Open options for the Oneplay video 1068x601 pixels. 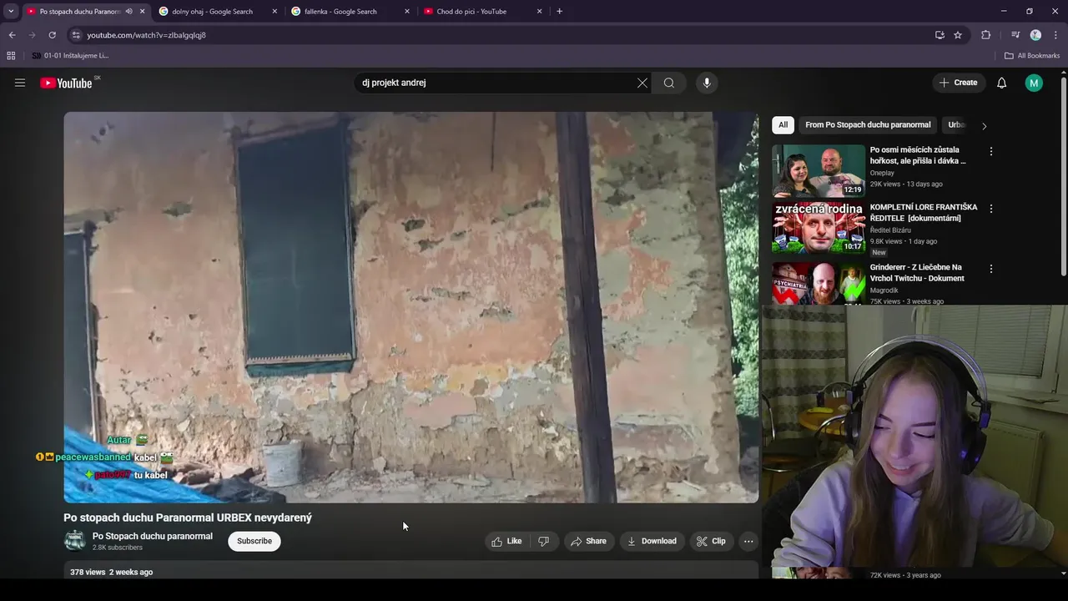991,152
